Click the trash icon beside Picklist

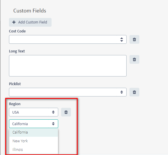pos(134,92)
